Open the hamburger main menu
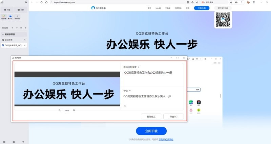The height and width of the screenshot is (144, 271). [254, 2]
